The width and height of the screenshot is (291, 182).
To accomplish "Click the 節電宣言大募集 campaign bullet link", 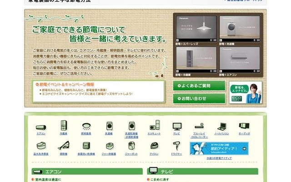I will (75, 90).
